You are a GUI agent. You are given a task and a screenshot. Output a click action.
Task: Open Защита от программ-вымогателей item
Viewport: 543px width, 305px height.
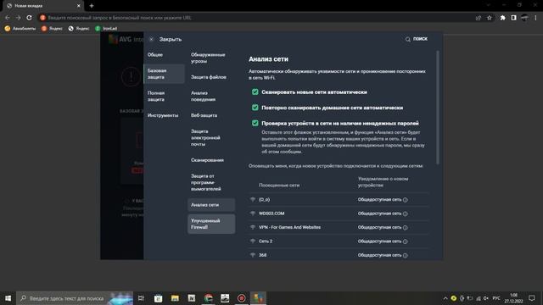click(x=205, y=182)
